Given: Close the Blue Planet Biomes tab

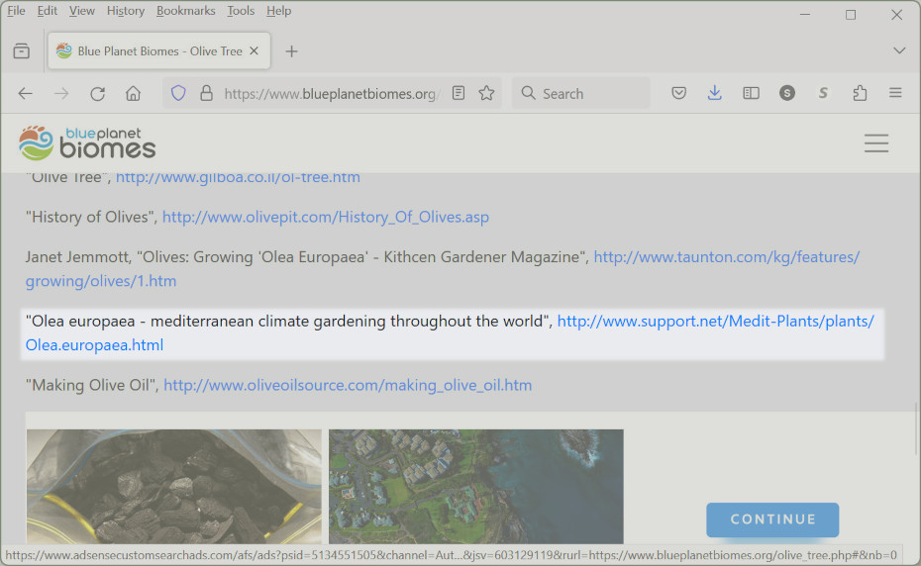Looking at the screenshot, I should pos(255,51).
